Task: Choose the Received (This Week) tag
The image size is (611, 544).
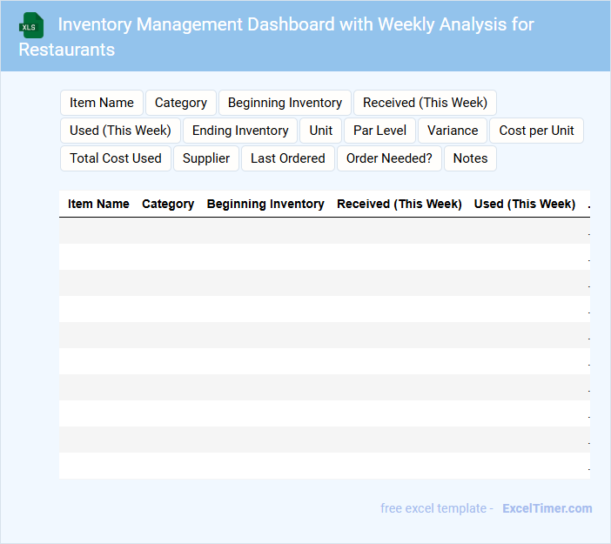Action: click(x=425, y=103)
